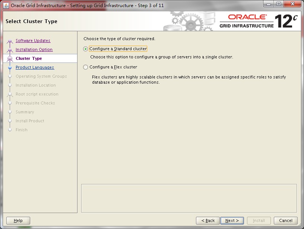The image size is (304, 229).
Task: Click the Installation Option step marker icon
Action: [x=10, y=50]
